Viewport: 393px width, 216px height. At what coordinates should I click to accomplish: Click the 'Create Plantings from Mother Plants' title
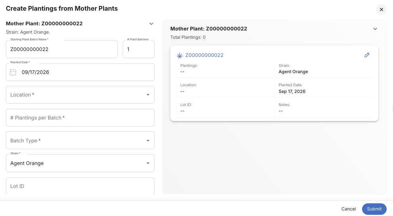point(62,9)
